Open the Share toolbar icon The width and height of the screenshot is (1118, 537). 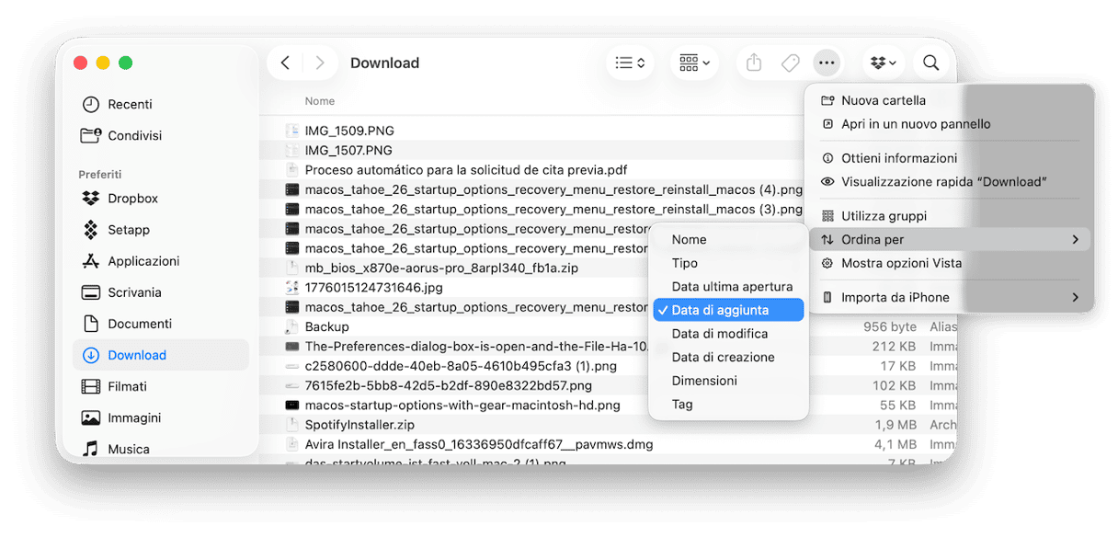[754, 63]
